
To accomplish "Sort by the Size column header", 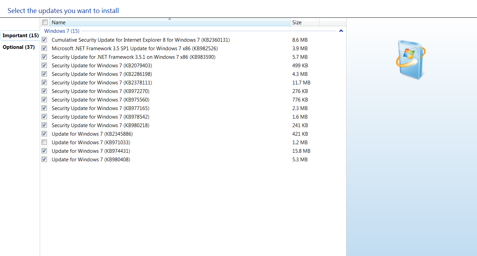I will click(304, 23).
